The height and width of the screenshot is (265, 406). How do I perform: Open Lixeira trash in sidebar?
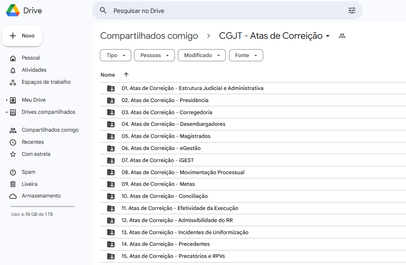point(29,184)
